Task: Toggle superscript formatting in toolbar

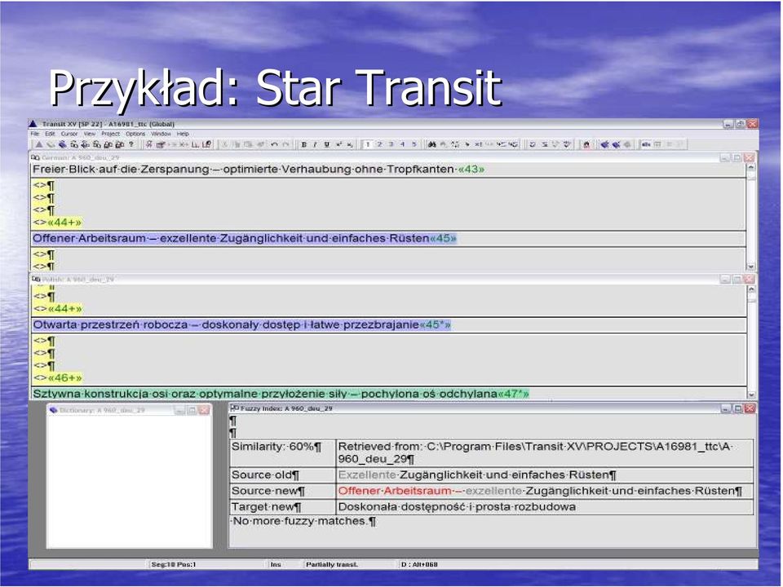Action: pyautogui.click(x=338, y=144)
